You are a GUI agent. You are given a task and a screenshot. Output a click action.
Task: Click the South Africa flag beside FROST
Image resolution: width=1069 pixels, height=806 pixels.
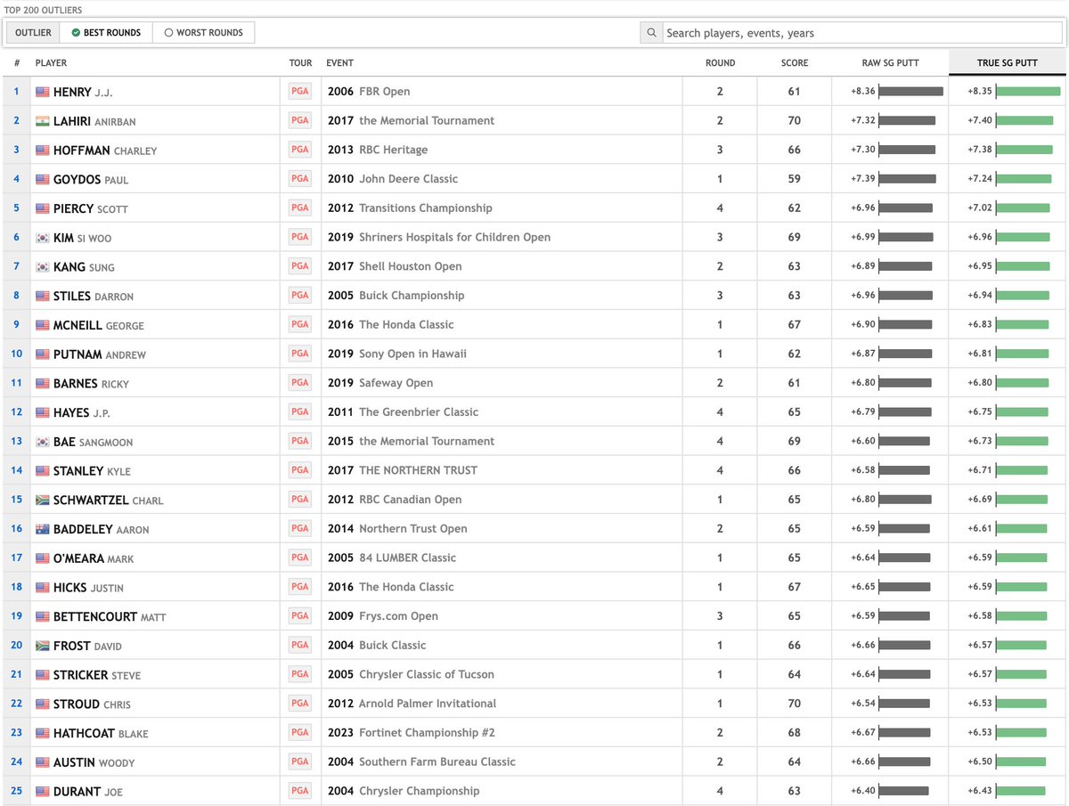[43, 646]
